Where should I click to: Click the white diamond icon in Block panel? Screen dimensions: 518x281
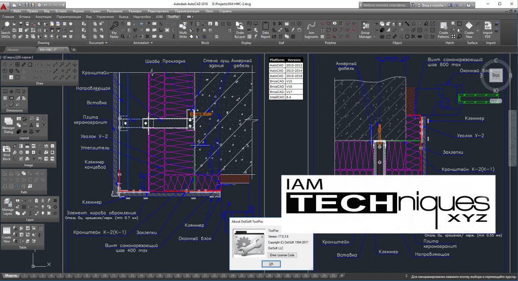tap(191, 37)
